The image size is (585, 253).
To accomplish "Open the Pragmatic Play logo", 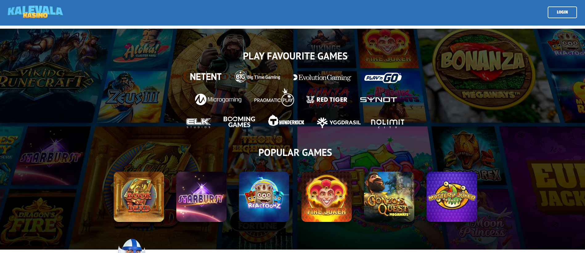I will (x=274, y=98).
